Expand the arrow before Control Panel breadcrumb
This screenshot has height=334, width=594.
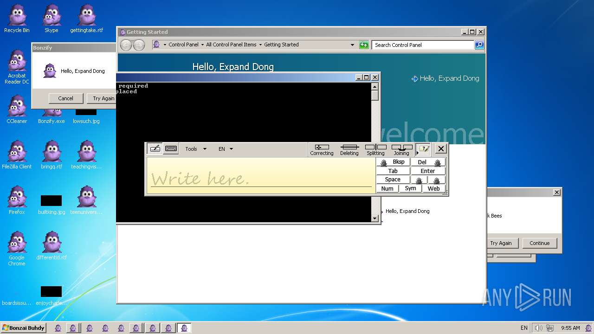[165, 45]
